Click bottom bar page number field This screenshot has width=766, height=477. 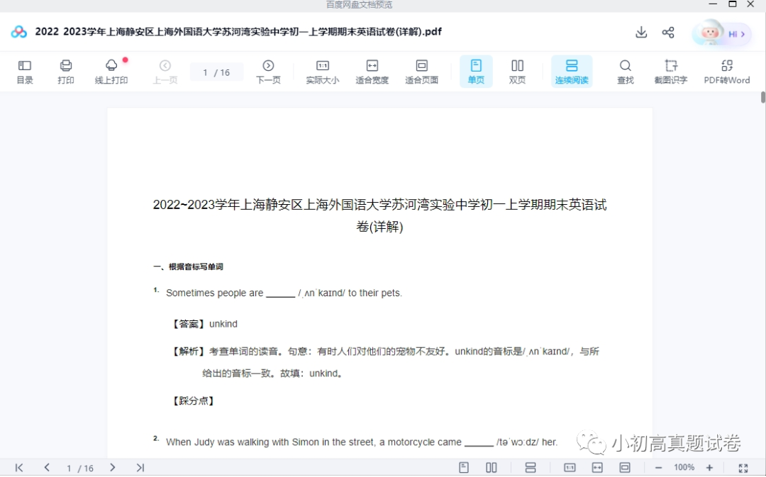tap(80, 468)
